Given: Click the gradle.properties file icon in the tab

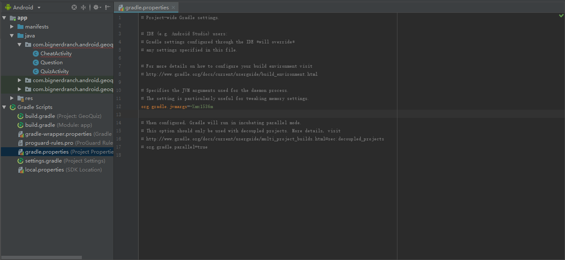Looking at the screenshot, I should click(x=122, y=7).
